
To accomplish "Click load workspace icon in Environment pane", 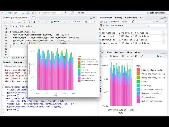I will (x=101, y=22).
